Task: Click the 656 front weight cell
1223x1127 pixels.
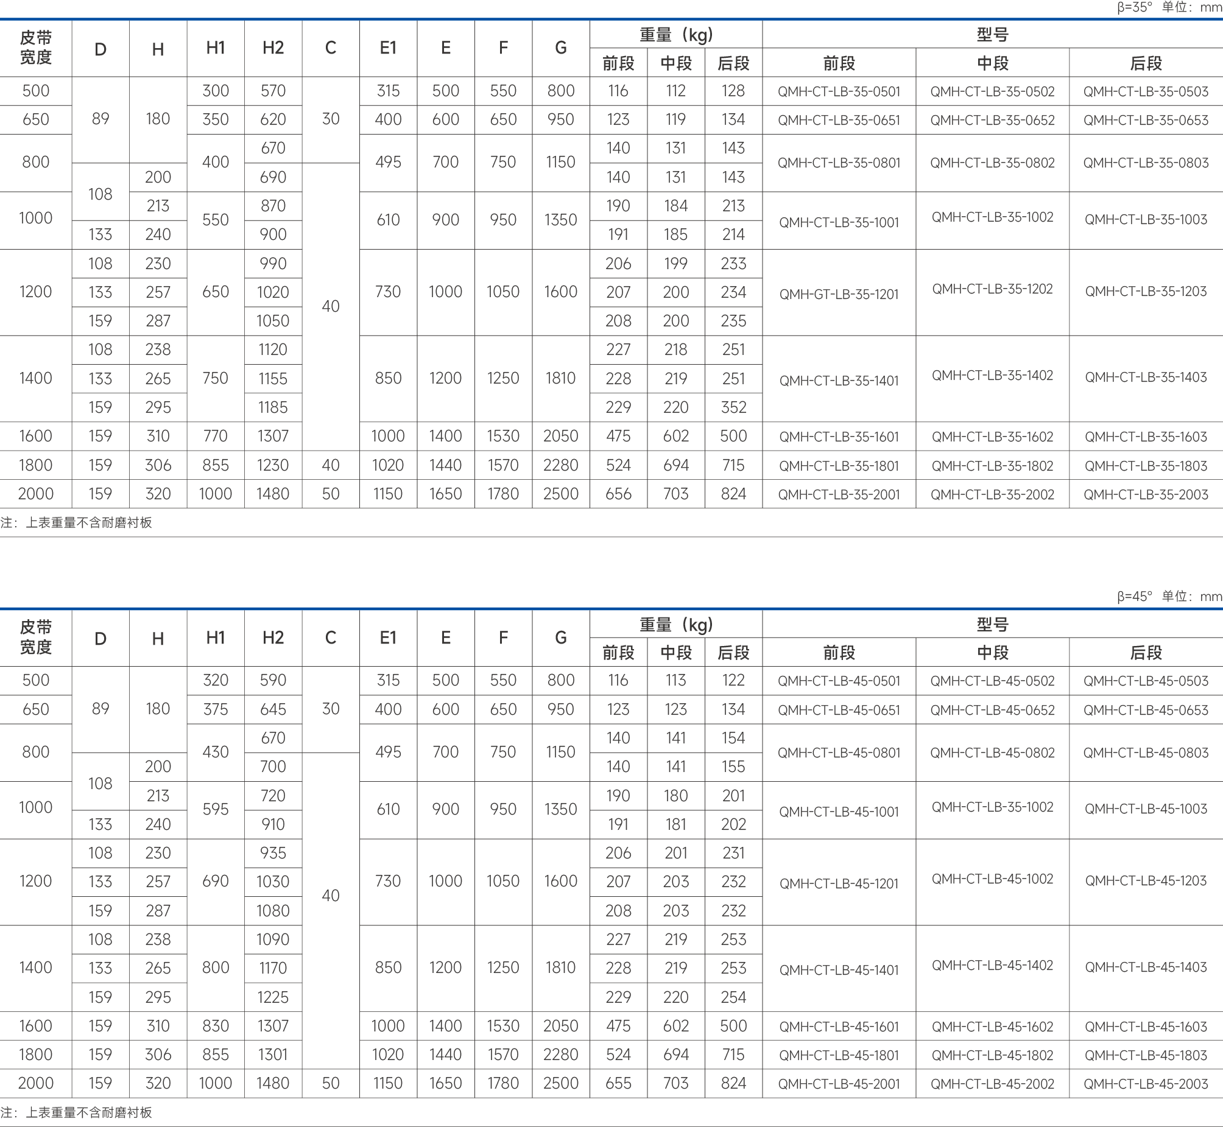Action: tap(618, 493)
